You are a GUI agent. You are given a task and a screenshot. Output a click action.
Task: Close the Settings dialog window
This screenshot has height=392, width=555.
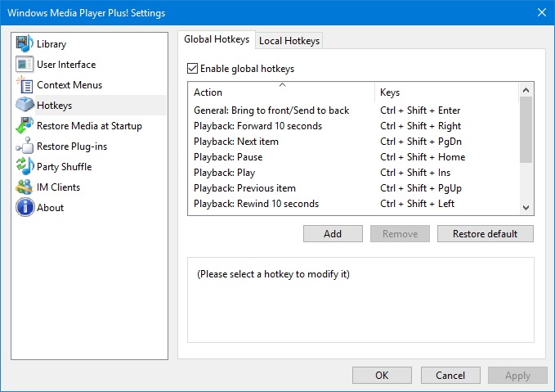pos(542,13)
